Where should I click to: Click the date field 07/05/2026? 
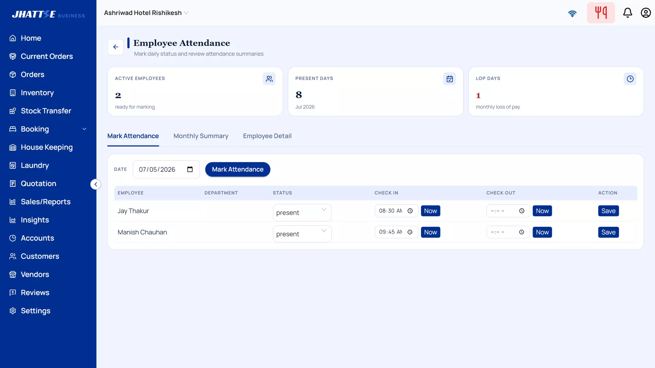(x=166, y=169)
